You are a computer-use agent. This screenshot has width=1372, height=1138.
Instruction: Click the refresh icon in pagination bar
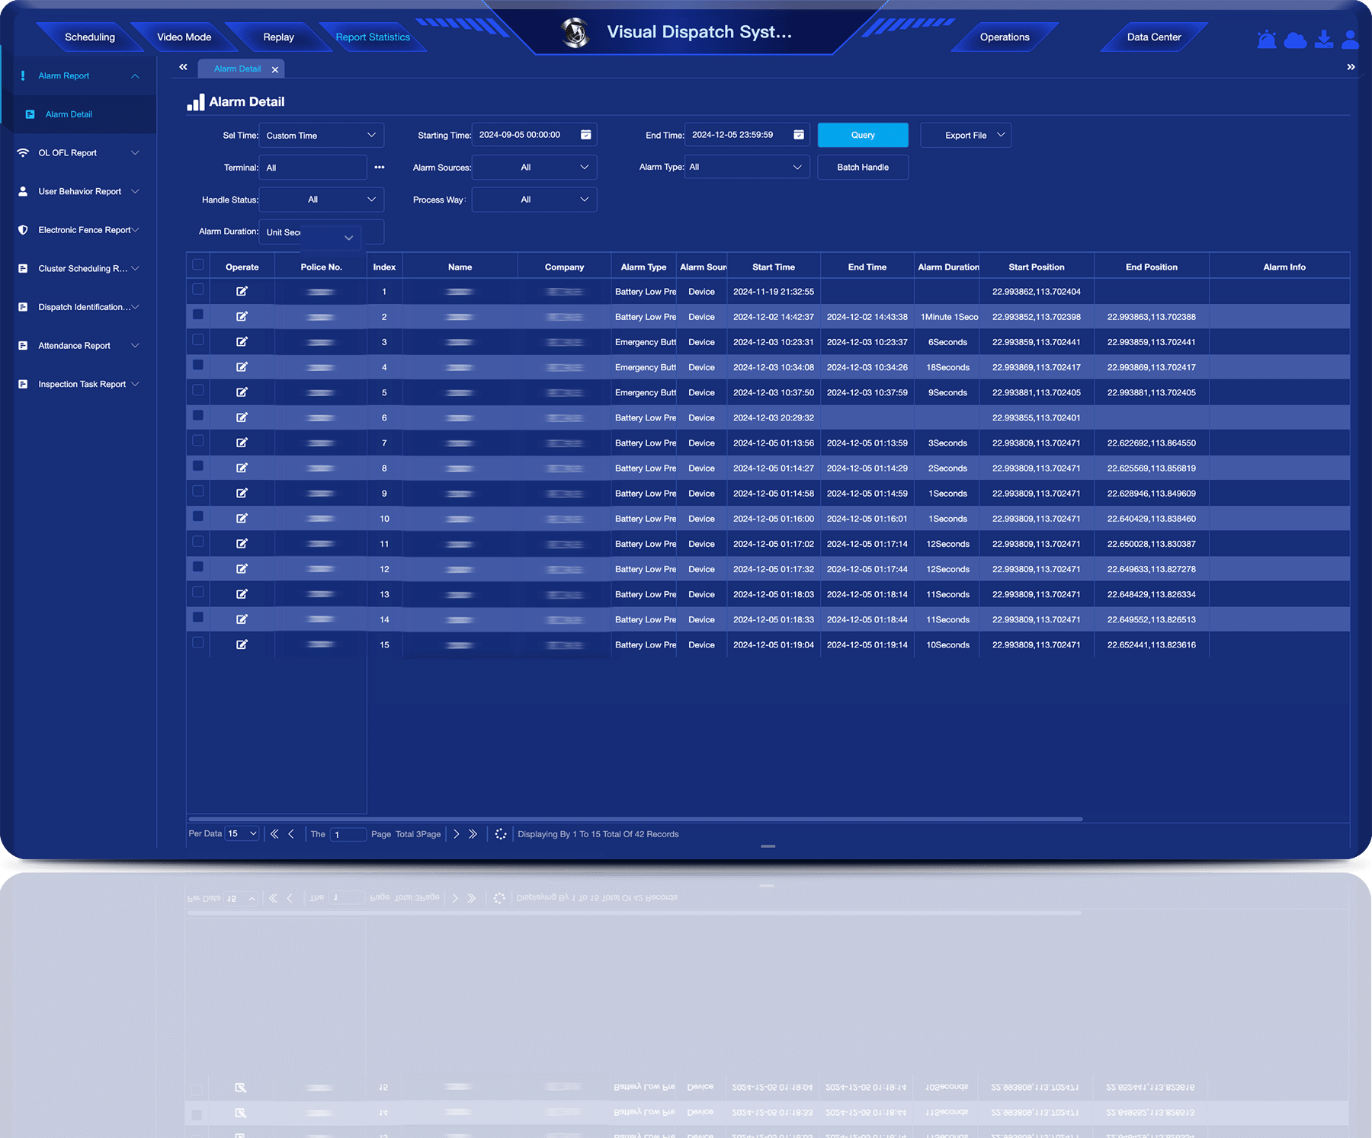point(500,834)
